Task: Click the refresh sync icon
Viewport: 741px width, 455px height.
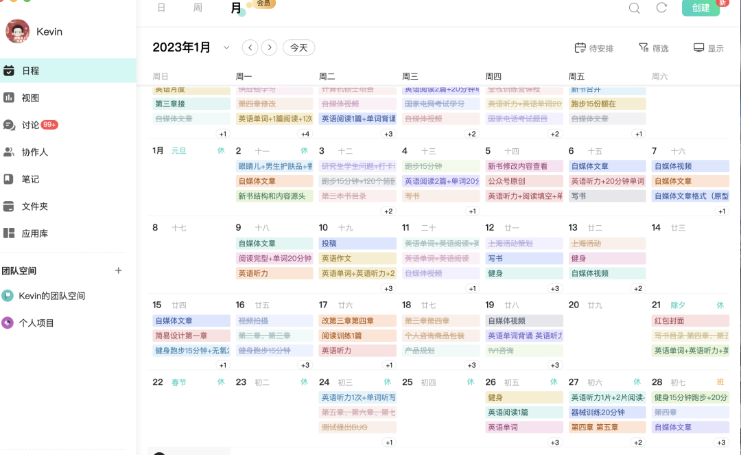Action: [x=661, y=8]
